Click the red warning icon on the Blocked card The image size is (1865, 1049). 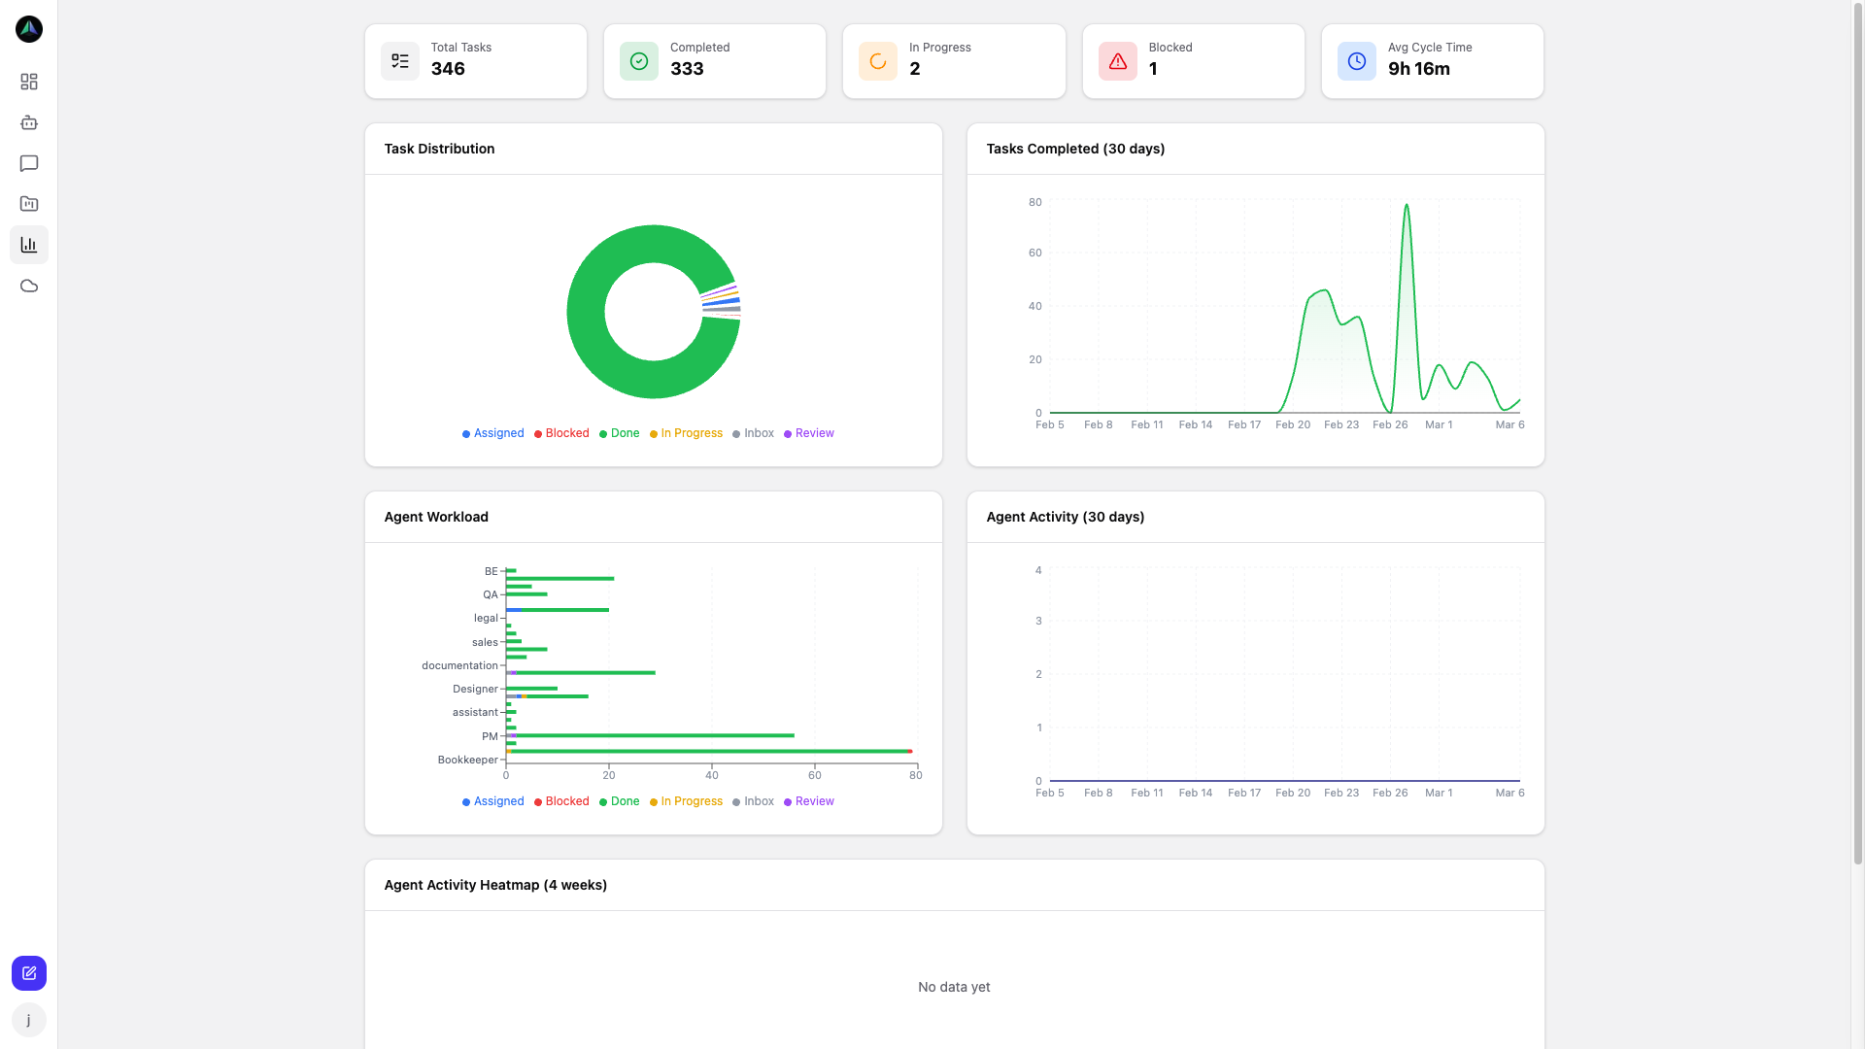[x=1117, y=60]
